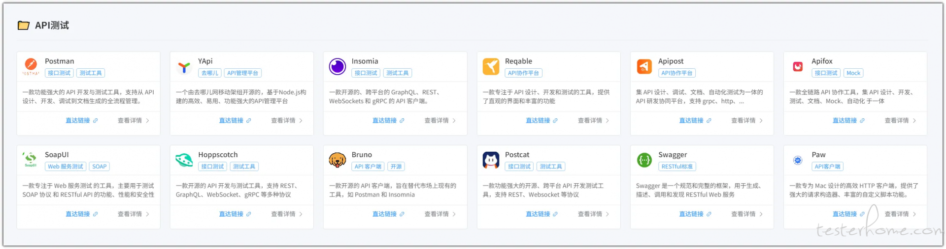View Hoppscotch details via 查看详情
This screenshot has width=946, height=249.
(287, 214)
